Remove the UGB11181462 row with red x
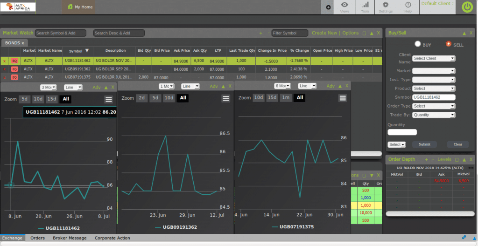478x246 pixels. tap(5, 61)
